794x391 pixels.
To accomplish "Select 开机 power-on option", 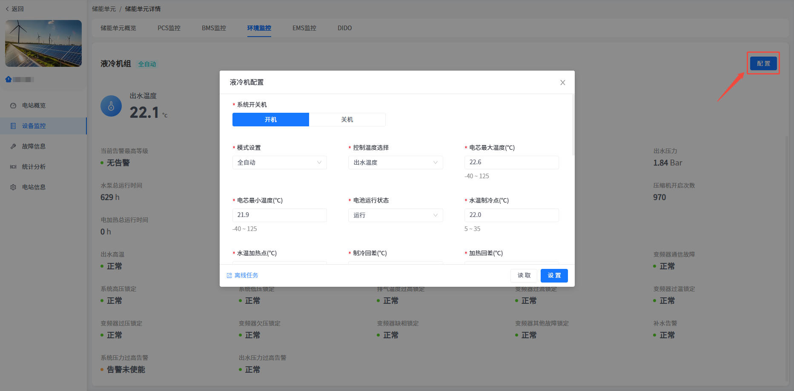I will pos(271,120).
